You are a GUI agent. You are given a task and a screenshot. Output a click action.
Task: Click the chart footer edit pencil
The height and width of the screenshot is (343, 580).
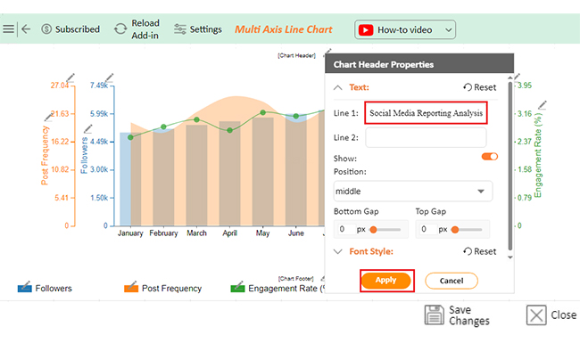click(322, 278)
